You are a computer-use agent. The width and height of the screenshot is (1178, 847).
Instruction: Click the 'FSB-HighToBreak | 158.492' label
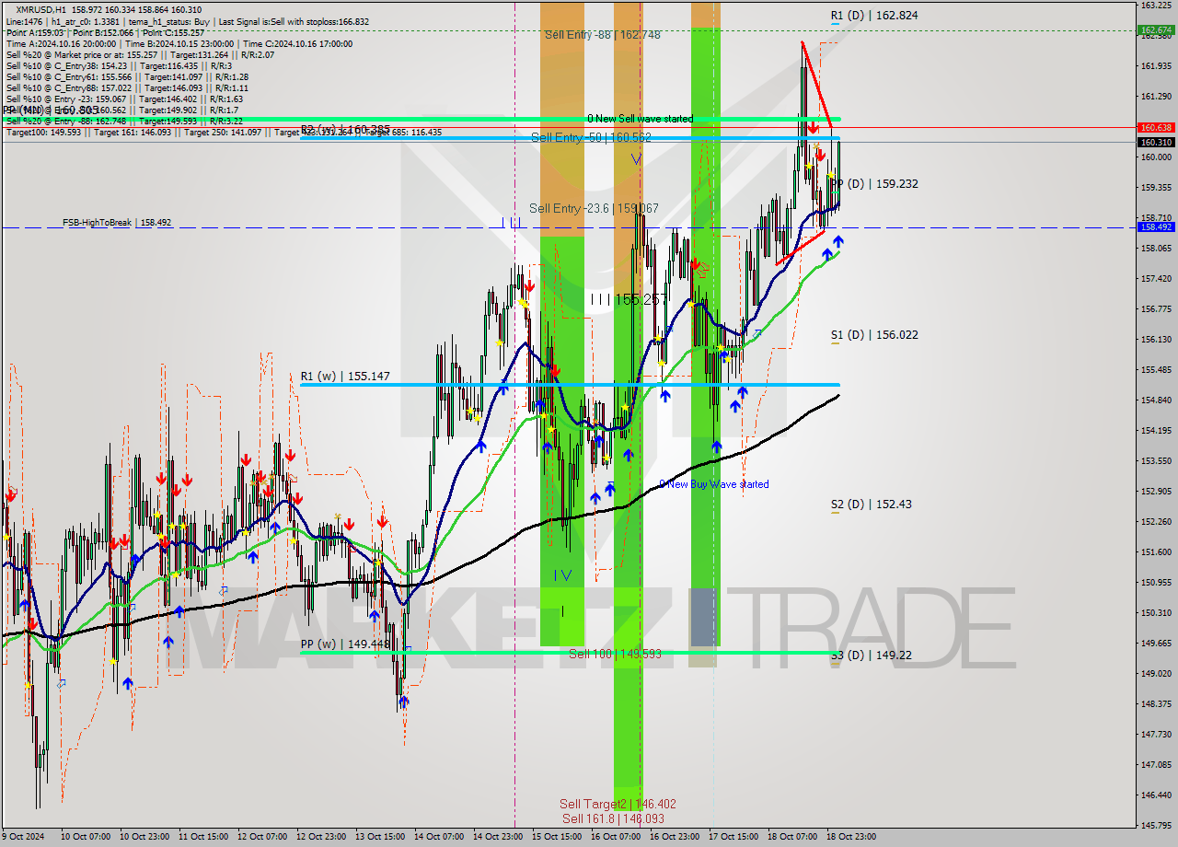click(x=117, y=223)
